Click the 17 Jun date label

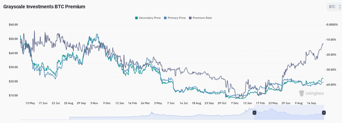coord(43,103)
